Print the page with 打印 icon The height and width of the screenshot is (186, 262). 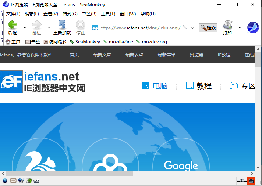pos(227,28)
